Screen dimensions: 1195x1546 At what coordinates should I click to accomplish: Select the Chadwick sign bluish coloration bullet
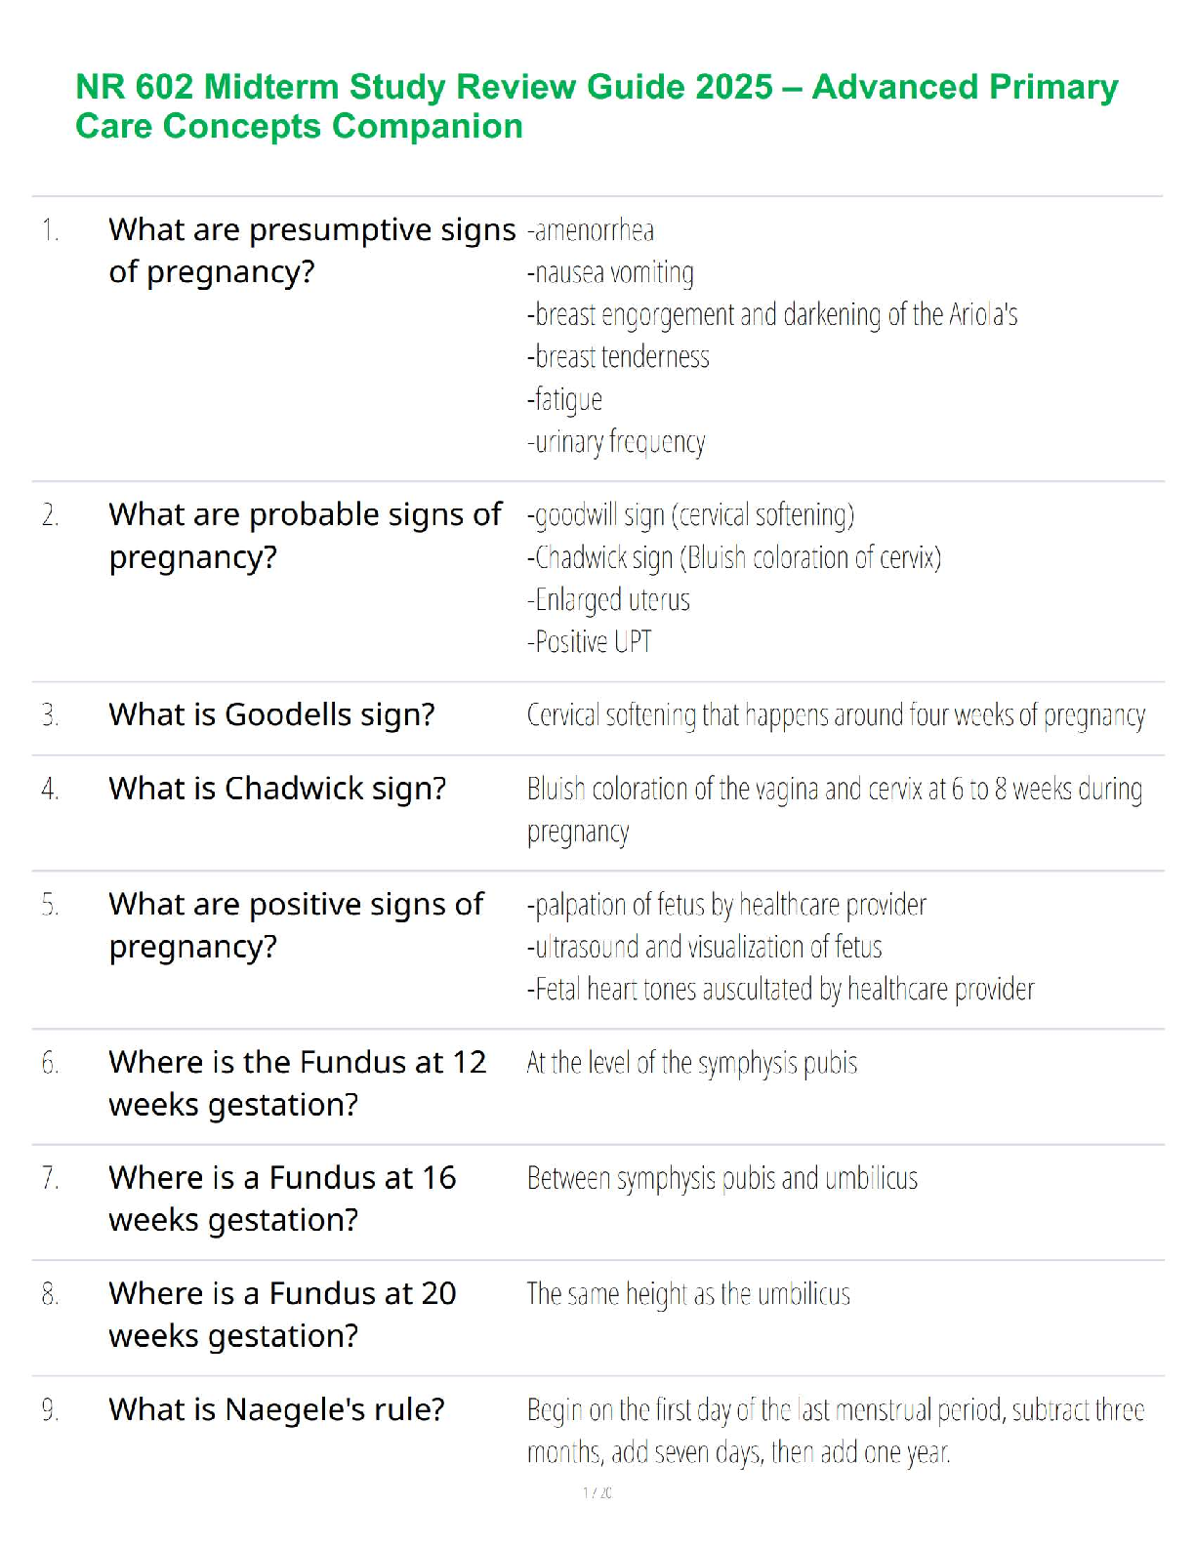tap(733, 558)
